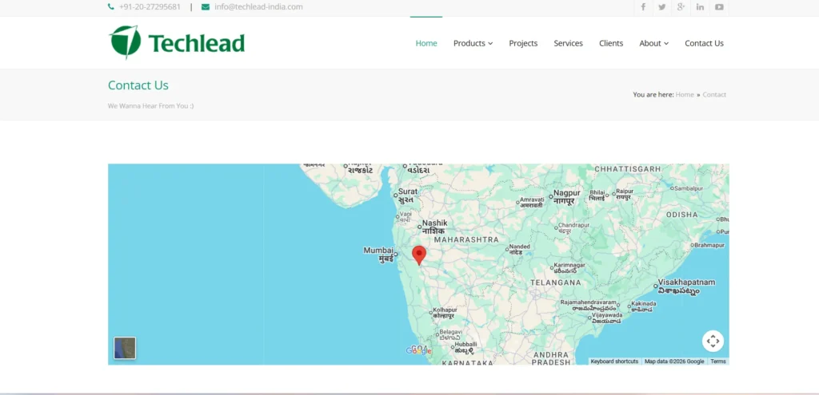Click the Chandrapur label on map
The width and height of the screenshot is (819, 395).
[573, 227]
